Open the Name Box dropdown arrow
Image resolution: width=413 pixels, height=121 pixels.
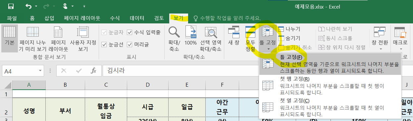point(40,71)
